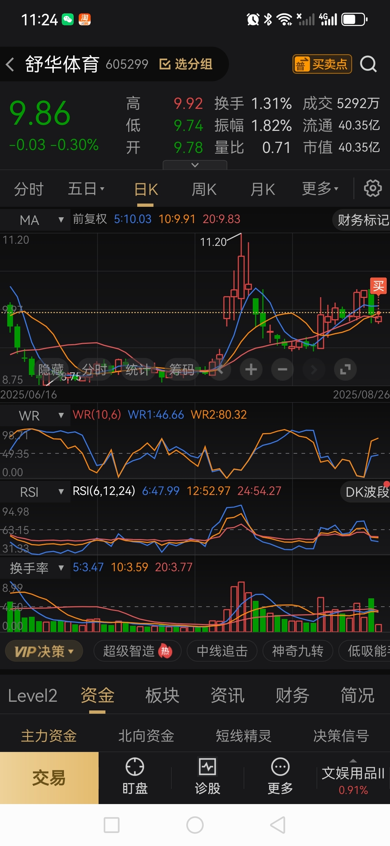
Task: Tap the 诊股 diagnosis icon
Action: 208,777
